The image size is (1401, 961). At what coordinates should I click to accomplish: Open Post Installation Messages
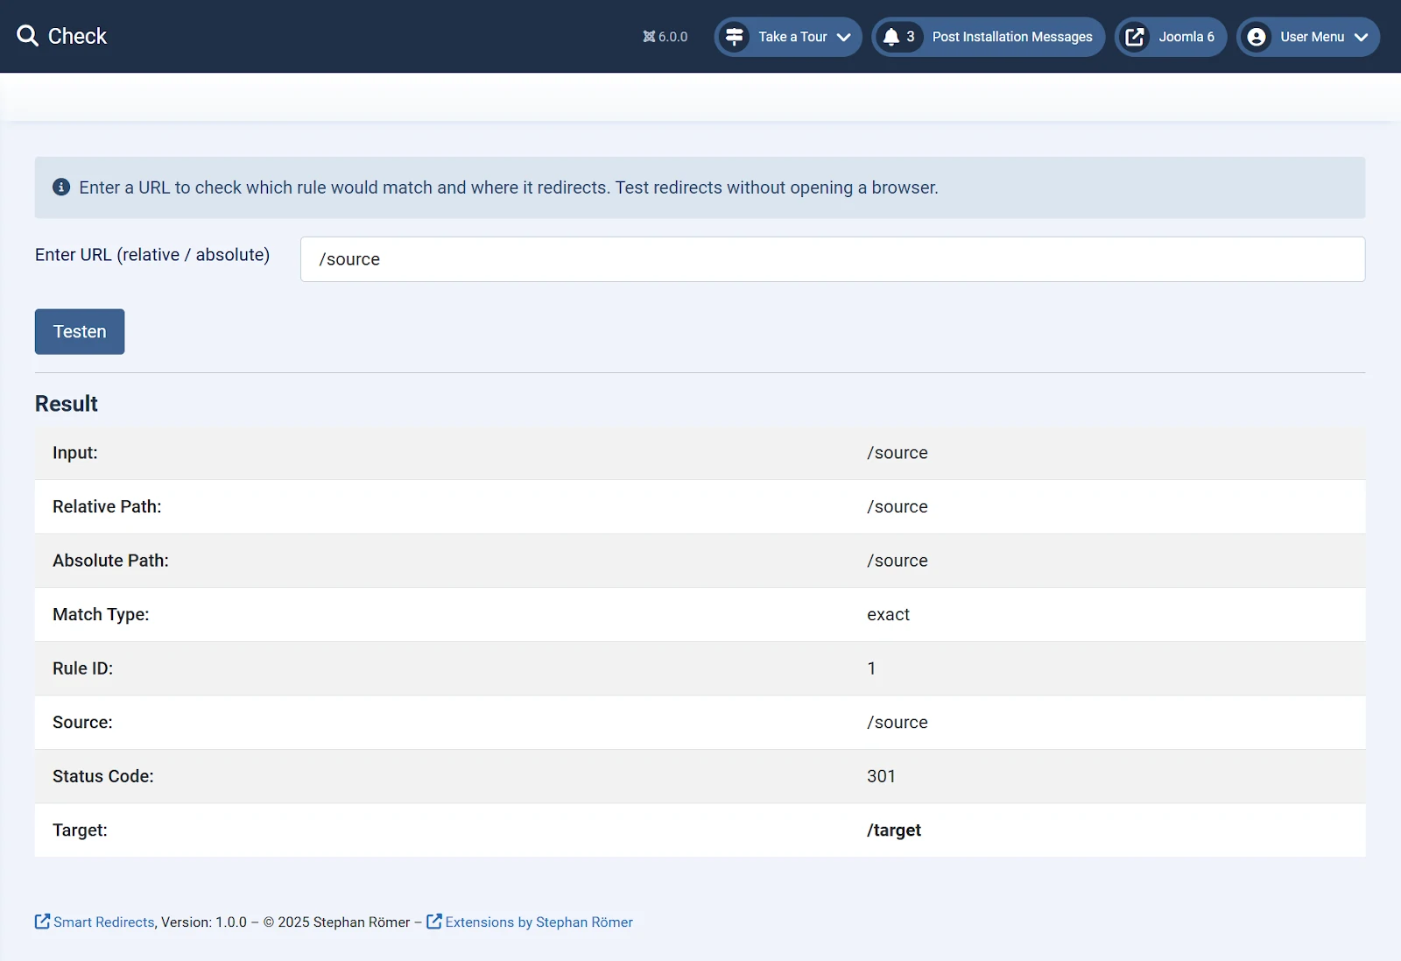point(1011,37)
